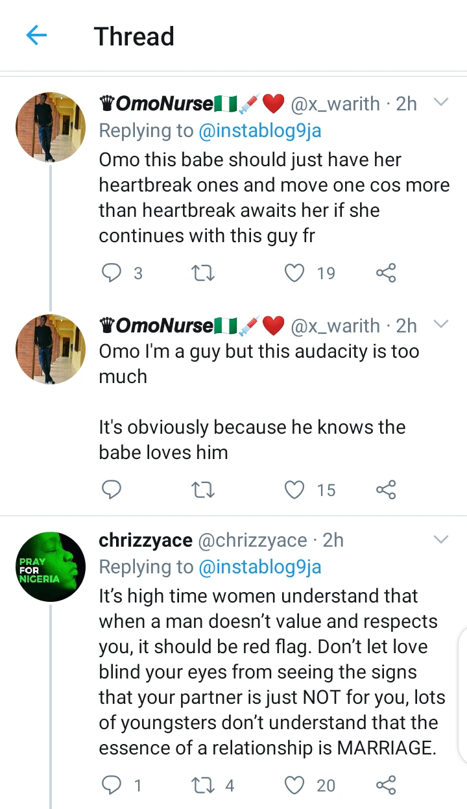Retweet the 'audacity is too much' tweet
This screenshot has width=467, height=809.
click(x=204, y=490)
